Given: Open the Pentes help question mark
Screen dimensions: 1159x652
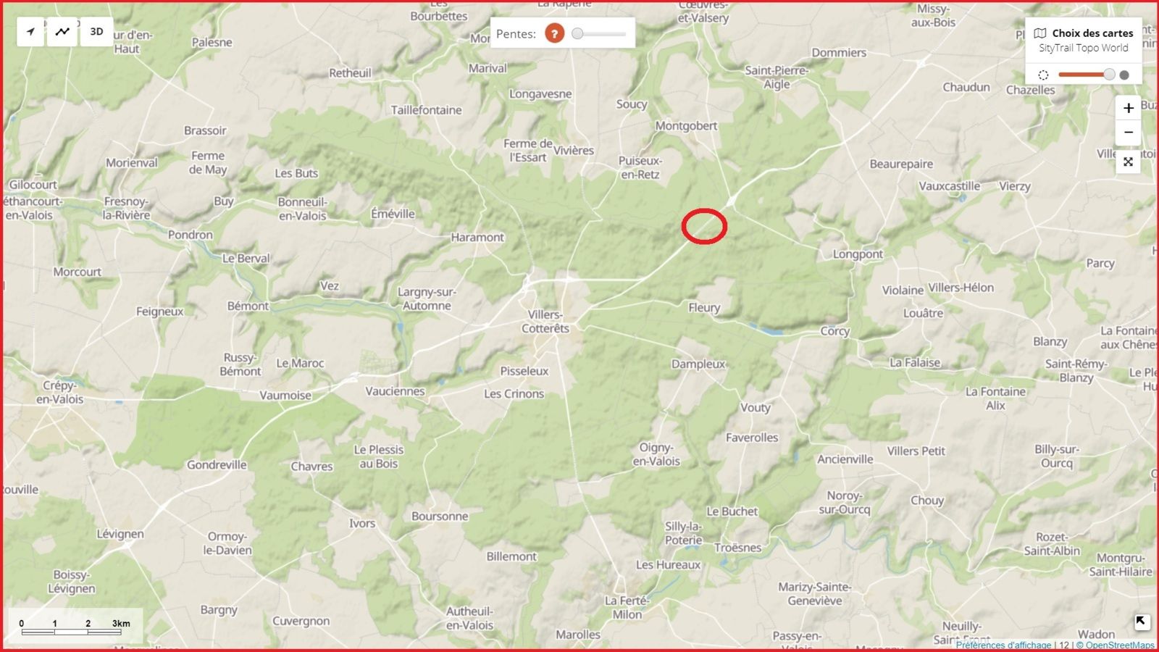Looking at the screenshot, I should point(554,33).
